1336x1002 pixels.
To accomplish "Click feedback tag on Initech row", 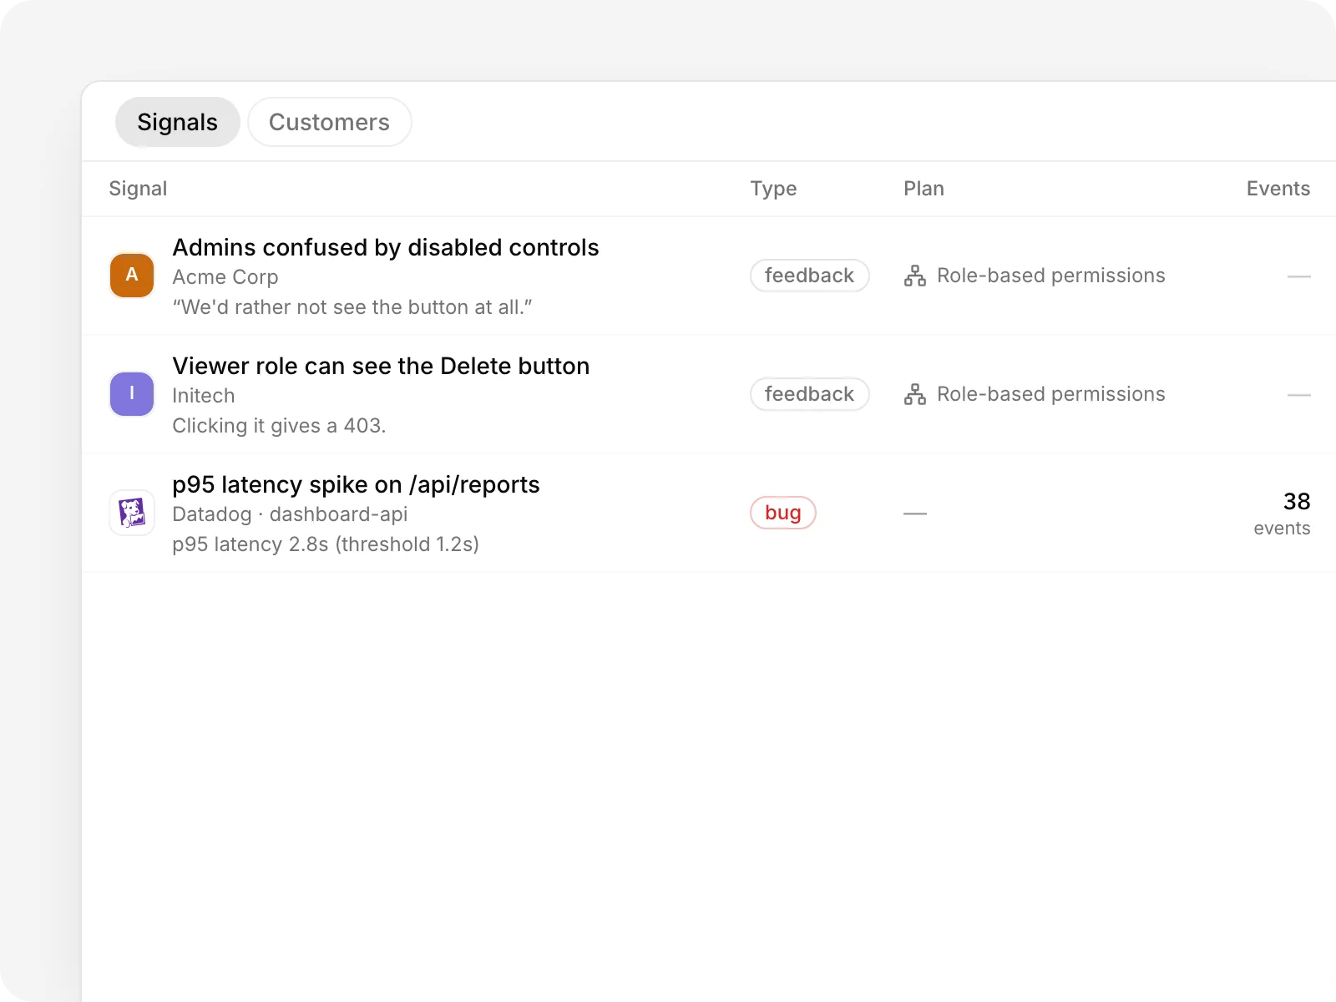I will [x=809, y=394].
